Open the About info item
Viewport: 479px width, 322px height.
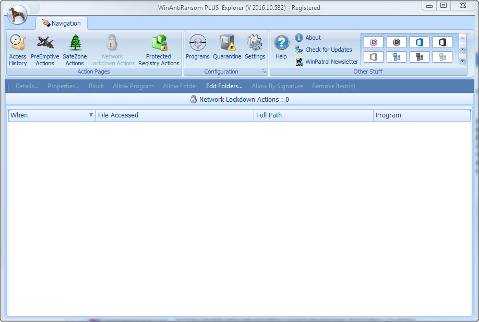point(308,38)
